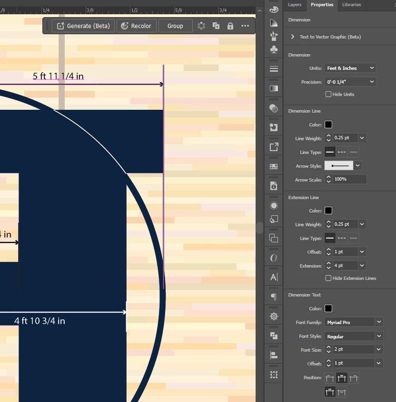Open the Document Info panel icon
Image resolution: width=396 pixels, height=402 pixels.
[274, 186]
